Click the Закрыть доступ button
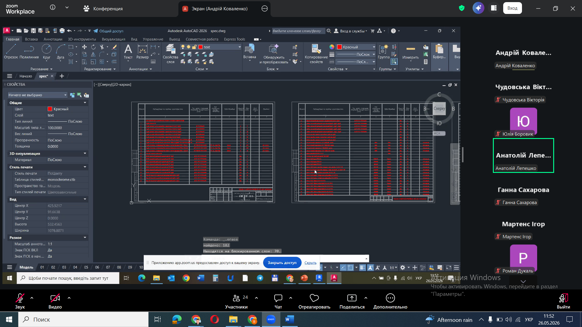The image size is (582, 327). pyautogui.click(x=282, y=263)
